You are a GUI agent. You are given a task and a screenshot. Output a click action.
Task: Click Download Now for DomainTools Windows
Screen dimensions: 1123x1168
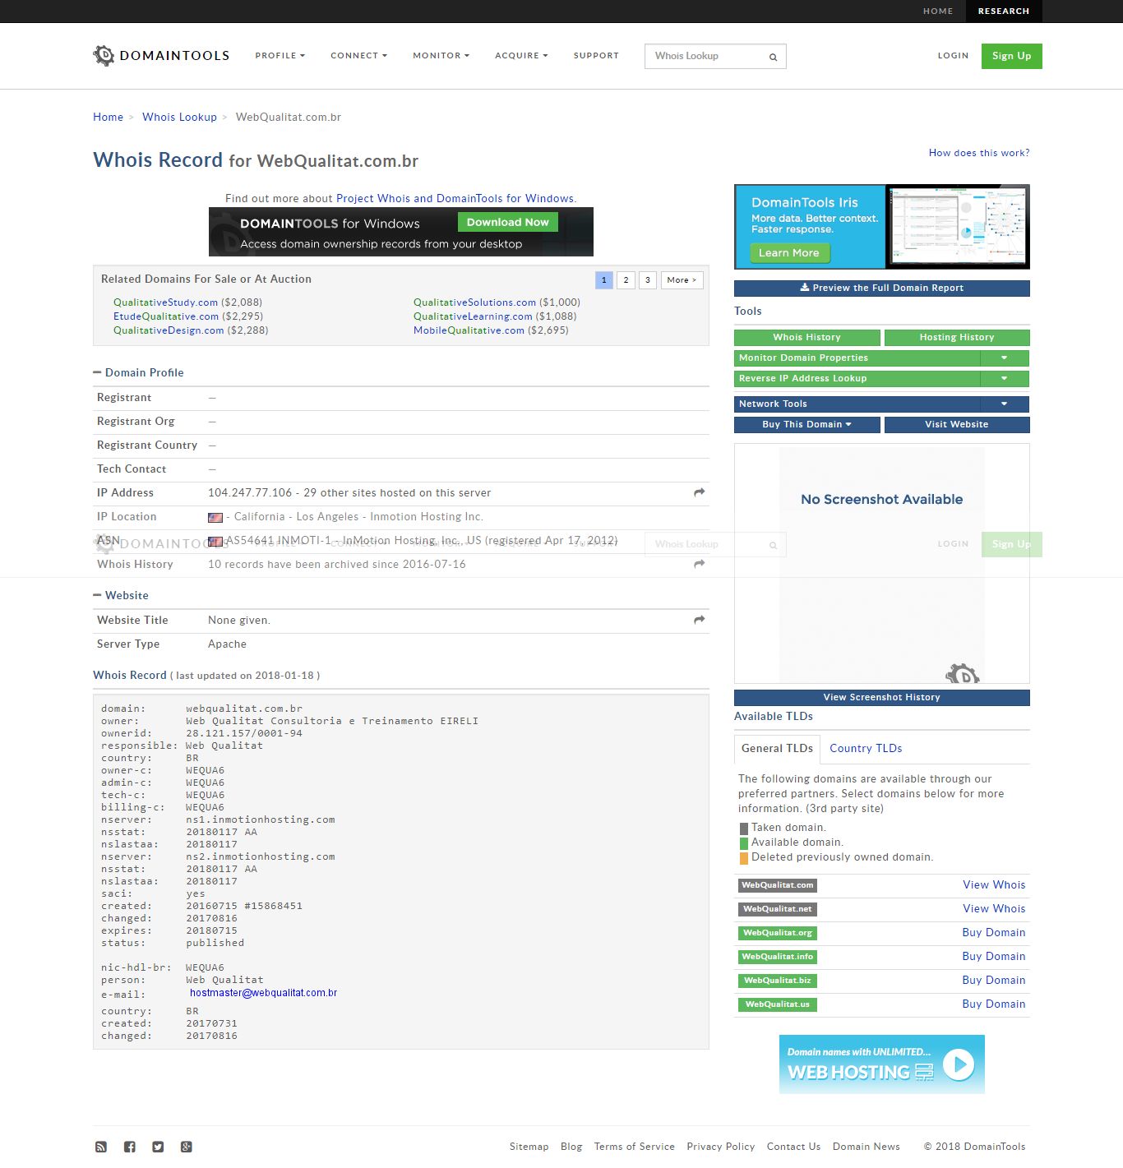pos(508,222)
